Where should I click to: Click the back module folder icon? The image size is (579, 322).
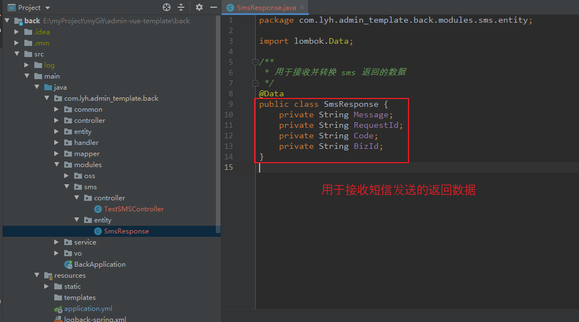[x=18, y=21]
